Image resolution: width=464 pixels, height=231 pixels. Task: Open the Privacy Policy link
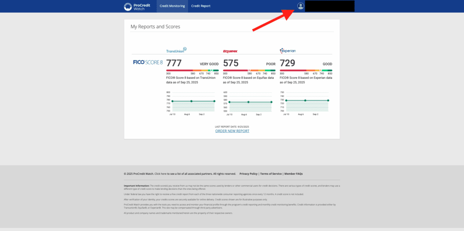tap(248, 173)
